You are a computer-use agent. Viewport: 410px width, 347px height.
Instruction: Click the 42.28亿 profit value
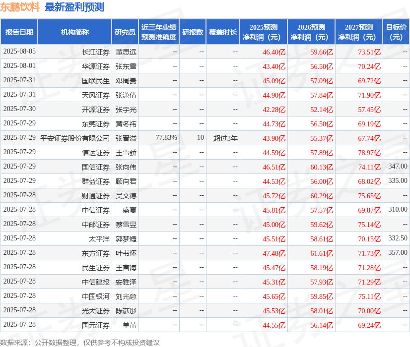[x=274, y=110]
